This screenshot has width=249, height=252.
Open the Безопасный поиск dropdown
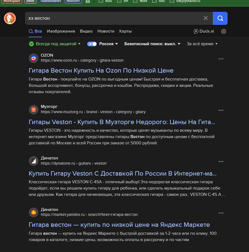coord(152,44)
